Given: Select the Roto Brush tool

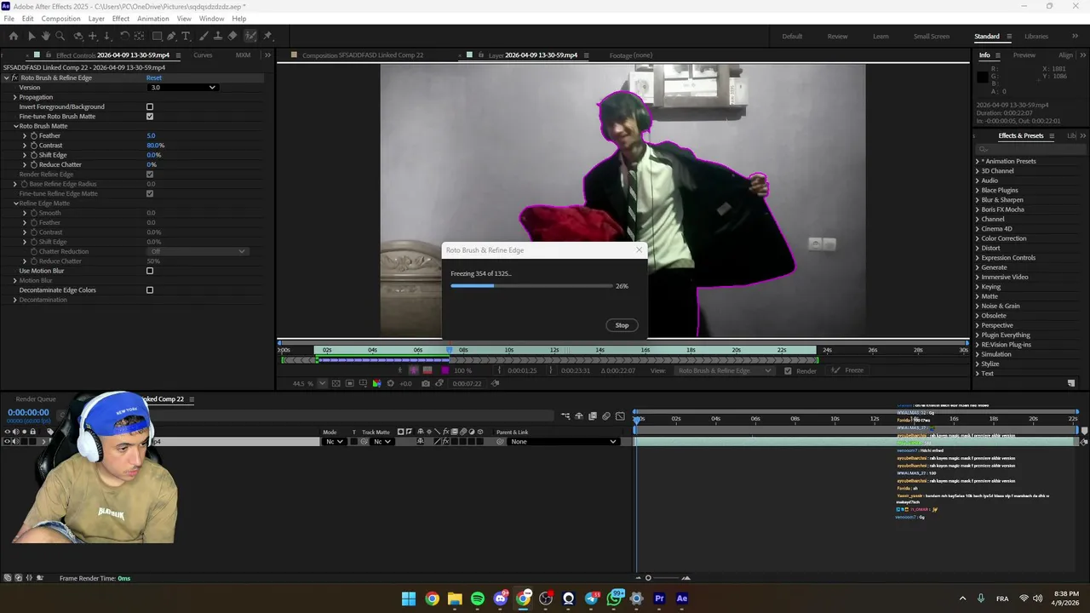Looking at the screenshot, I should [250, 36].
